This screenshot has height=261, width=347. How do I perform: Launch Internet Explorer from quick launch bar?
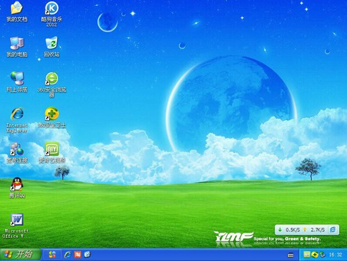point(68,255)
